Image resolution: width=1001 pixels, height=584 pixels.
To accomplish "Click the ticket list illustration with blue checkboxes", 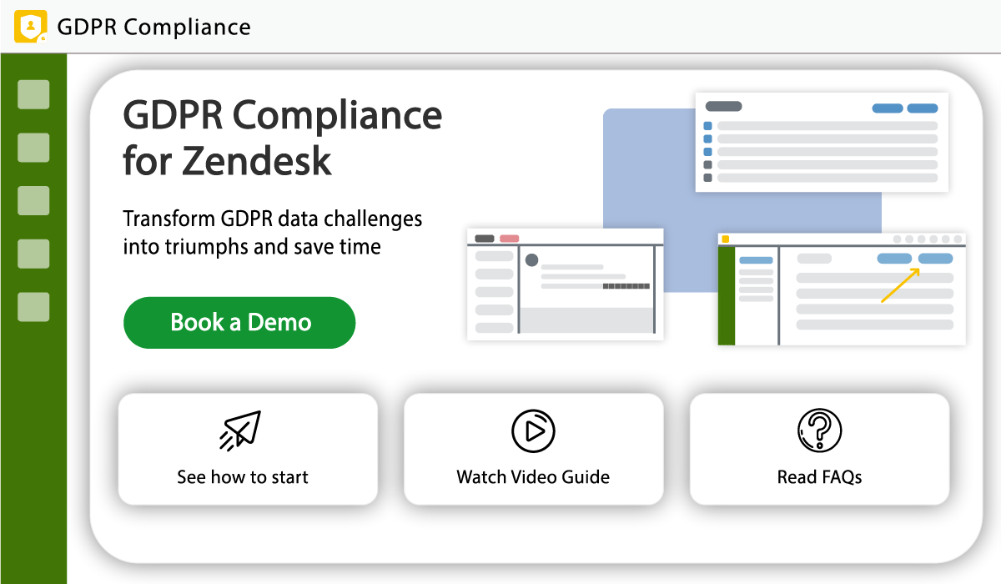I will (x=822, y=142).
